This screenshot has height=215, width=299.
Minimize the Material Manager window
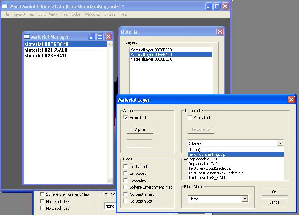point(92,37)
